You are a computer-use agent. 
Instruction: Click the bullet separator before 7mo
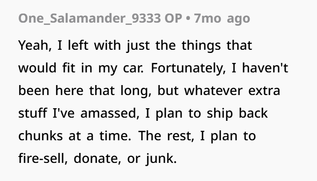click(x=188, y=19)
